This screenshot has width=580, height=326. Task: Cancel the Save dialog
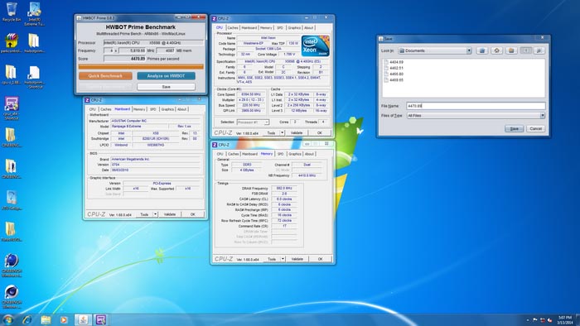coord(535,128)
